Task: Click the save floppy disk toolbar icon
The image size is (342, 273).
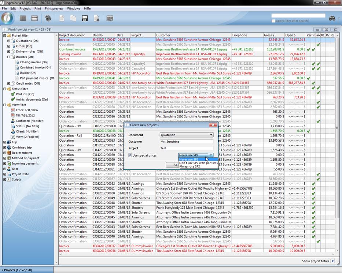Action: click(85, 18)
